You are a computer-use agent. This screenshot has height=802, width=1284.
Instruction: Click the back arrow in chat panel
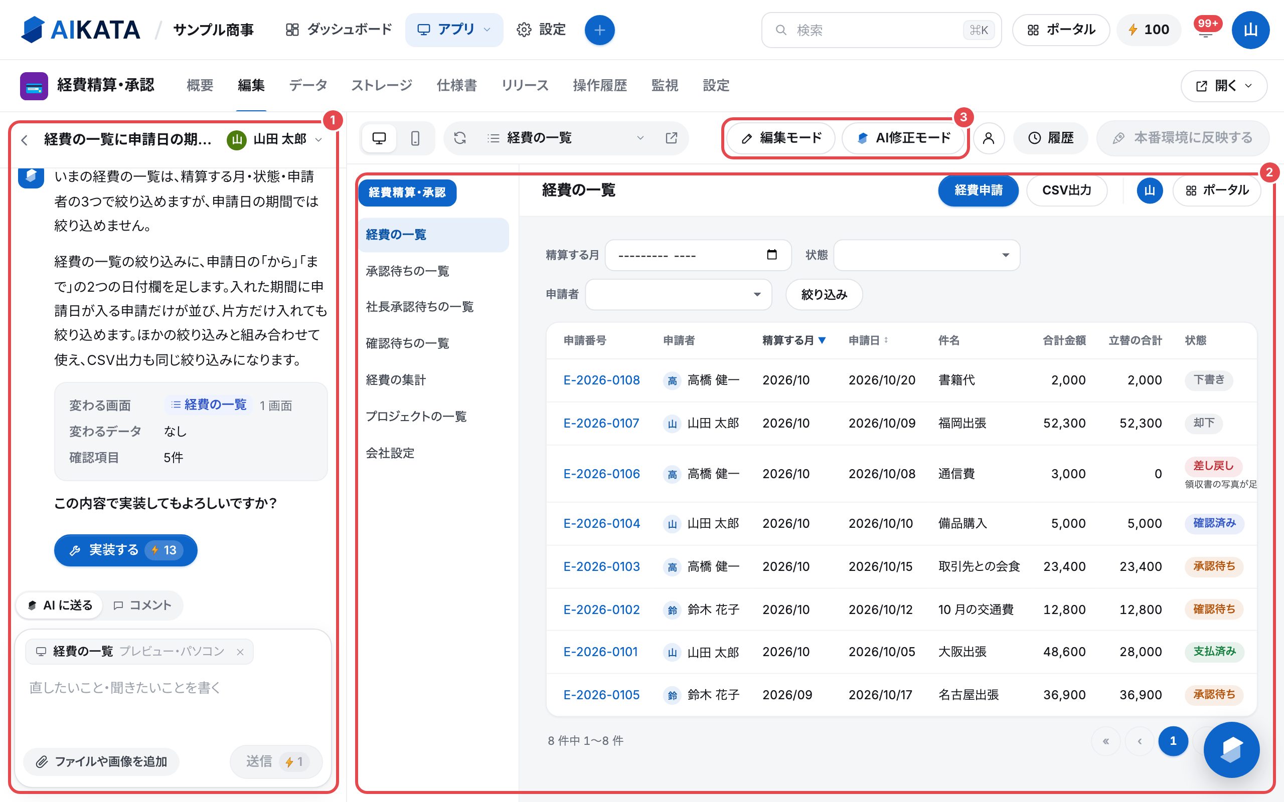(25, 140)
